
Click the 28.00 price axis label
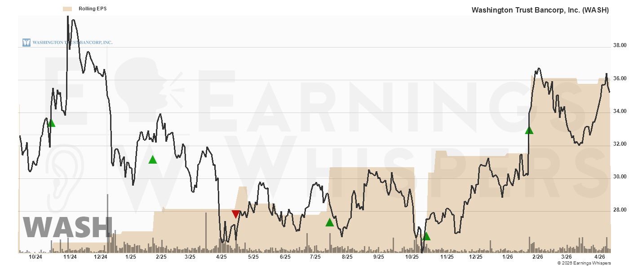(620, 210)
